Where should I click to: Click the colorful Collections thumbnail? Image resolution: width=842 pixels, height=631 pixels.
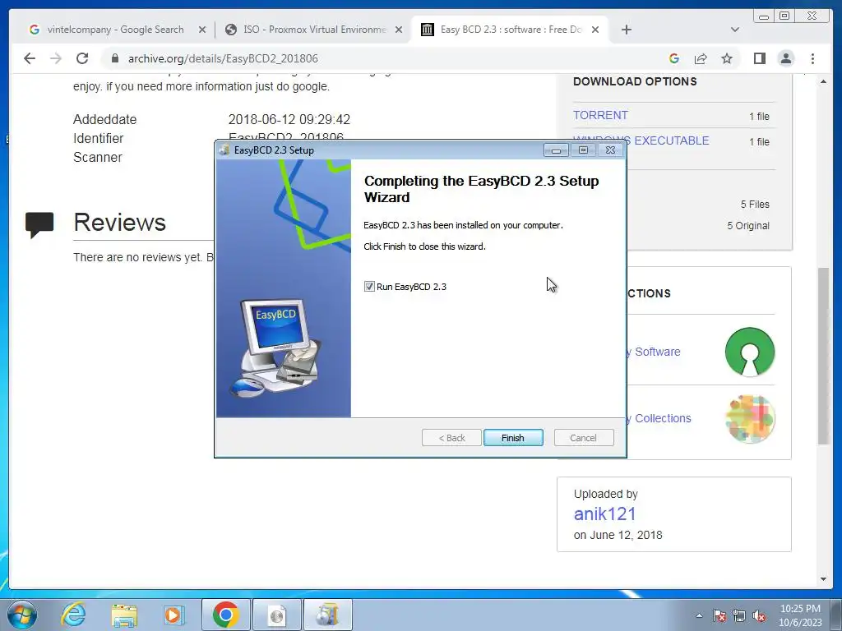click(750, 418)
